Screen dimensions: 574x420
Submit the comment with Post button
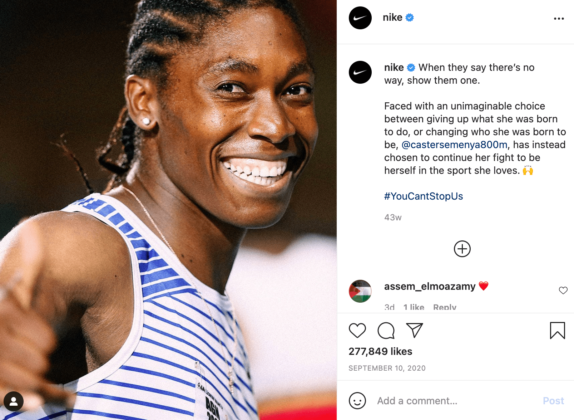[x=553, y=401]
